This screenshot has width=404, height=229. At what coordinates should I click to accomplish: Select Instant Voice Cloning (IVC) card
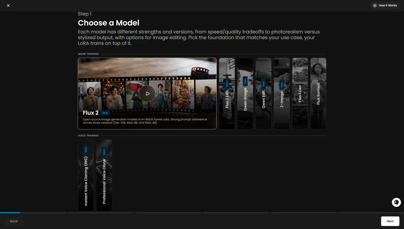pyautogui.click(x=86, y=175)
